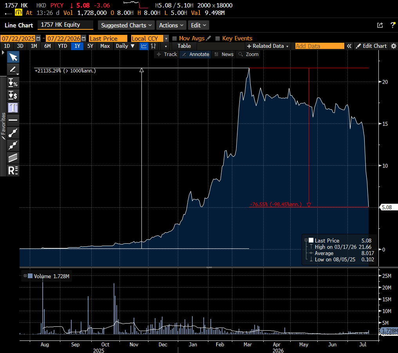This screenshot has height=353, width=398.
Task: Click the start date 07/22/2025 field
Action: 18,38
